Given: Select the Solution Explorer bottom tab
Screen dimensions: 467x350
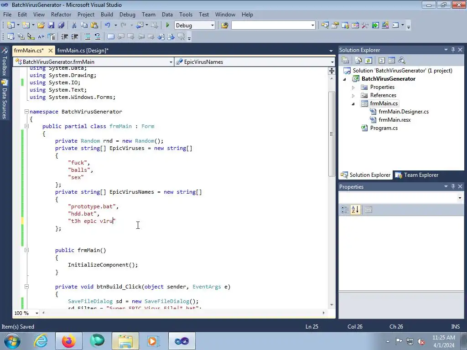Looking at the screenshot, I should (366, 175).
